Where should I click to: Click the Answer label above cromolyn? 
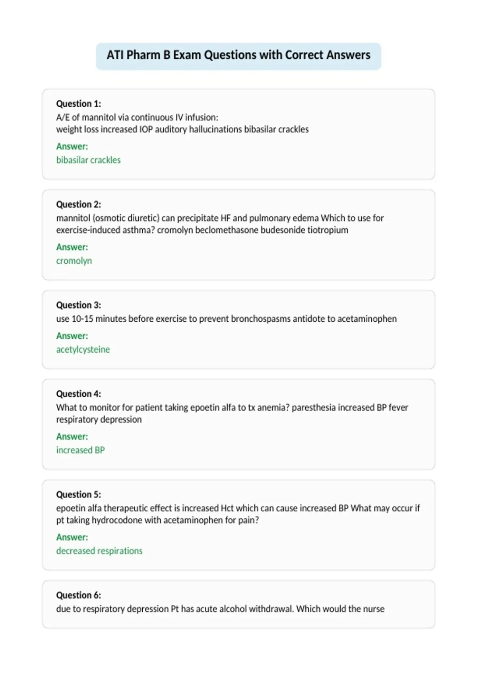(x=72, y=247)
